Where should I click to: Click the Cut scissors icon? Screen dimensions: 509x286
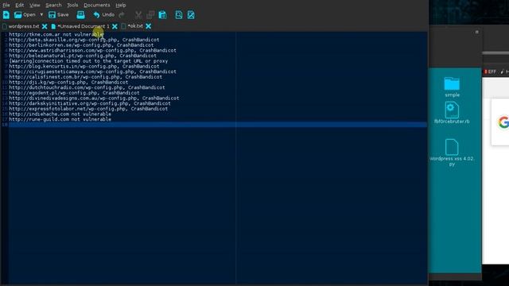(138, 15)
